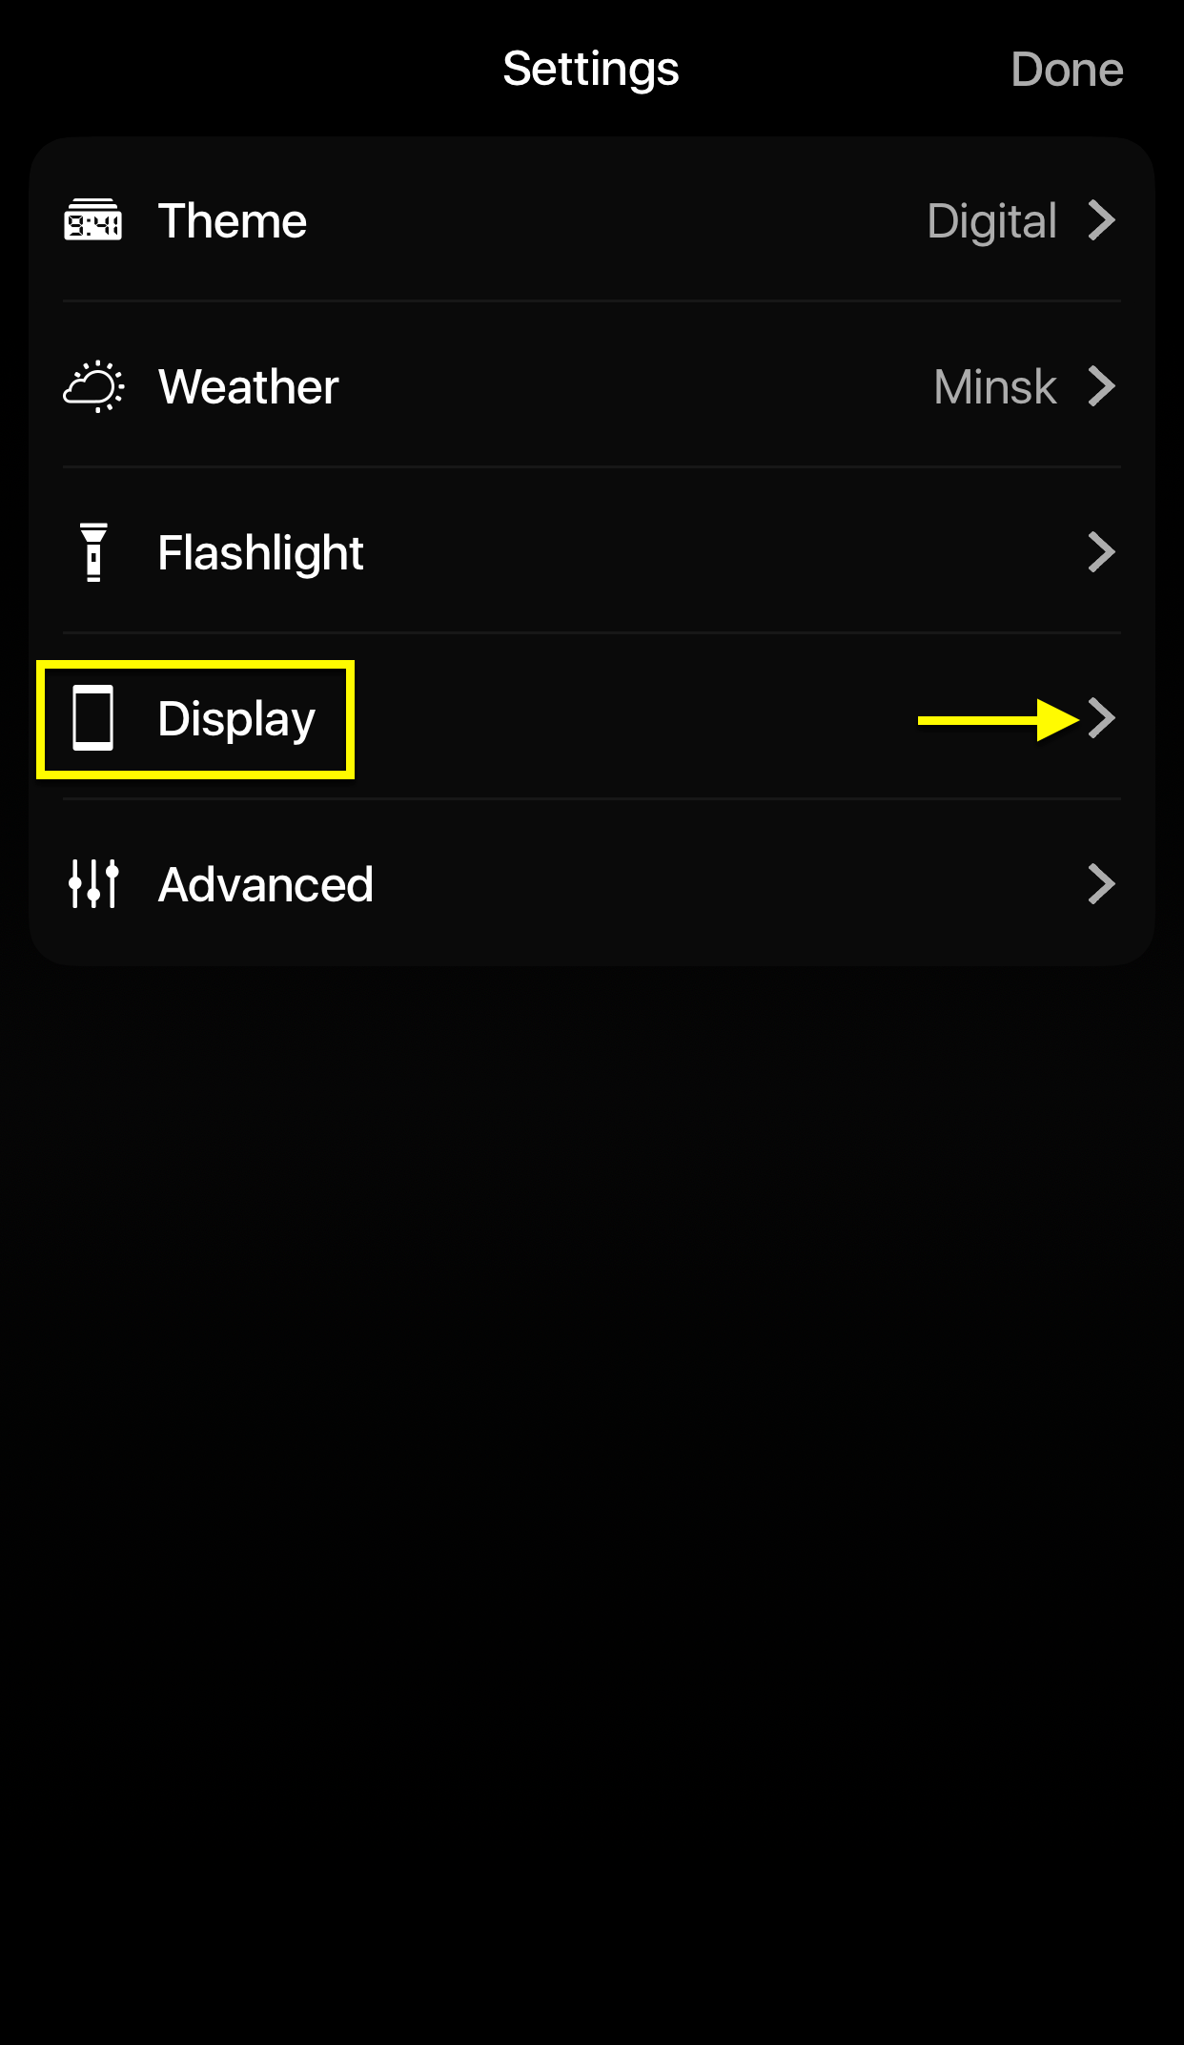Tap the Flashlight torch icon

tap(93, 552)
